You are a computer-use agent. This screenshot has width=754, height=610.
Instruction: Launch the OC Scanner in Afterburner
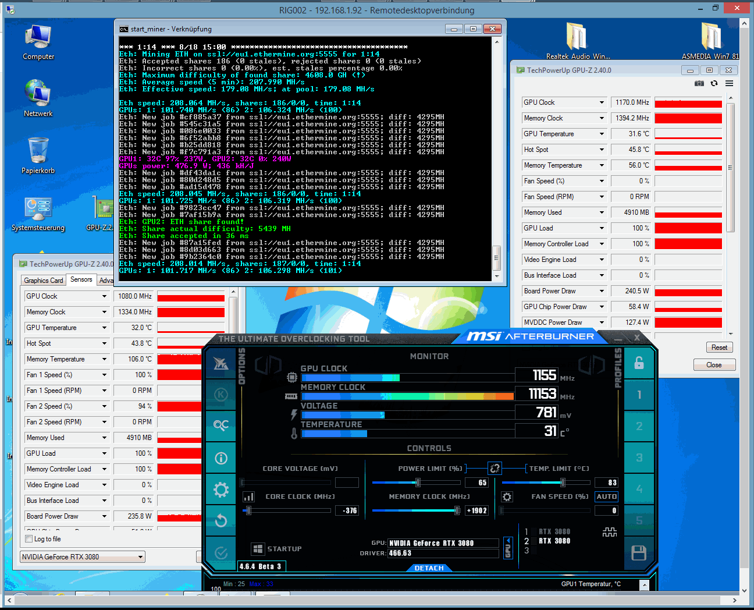[221, 425]
